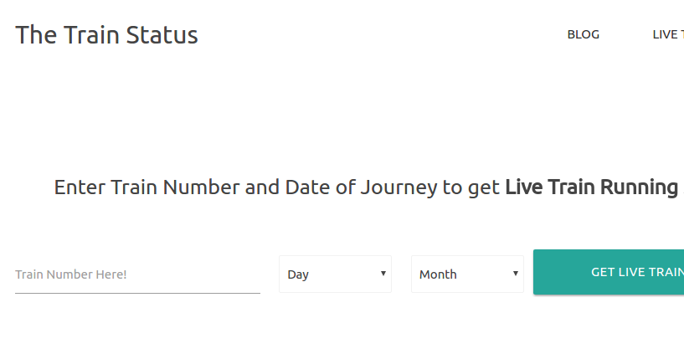The width and height of the screenshot is (684, 359).
Task: Open the Day dropdown arrow
Action: click(x=383, y=274)
